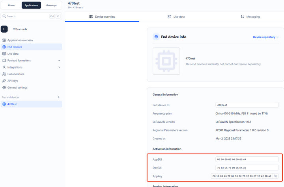Switch to the Messaging tab
284x187 pixels.
pyautogui.click(x=250, y=17)
